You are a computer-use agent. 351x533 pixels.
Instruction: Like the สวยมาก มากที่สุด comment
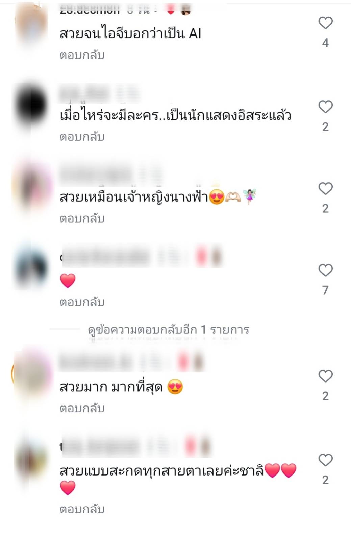[325, 376]
